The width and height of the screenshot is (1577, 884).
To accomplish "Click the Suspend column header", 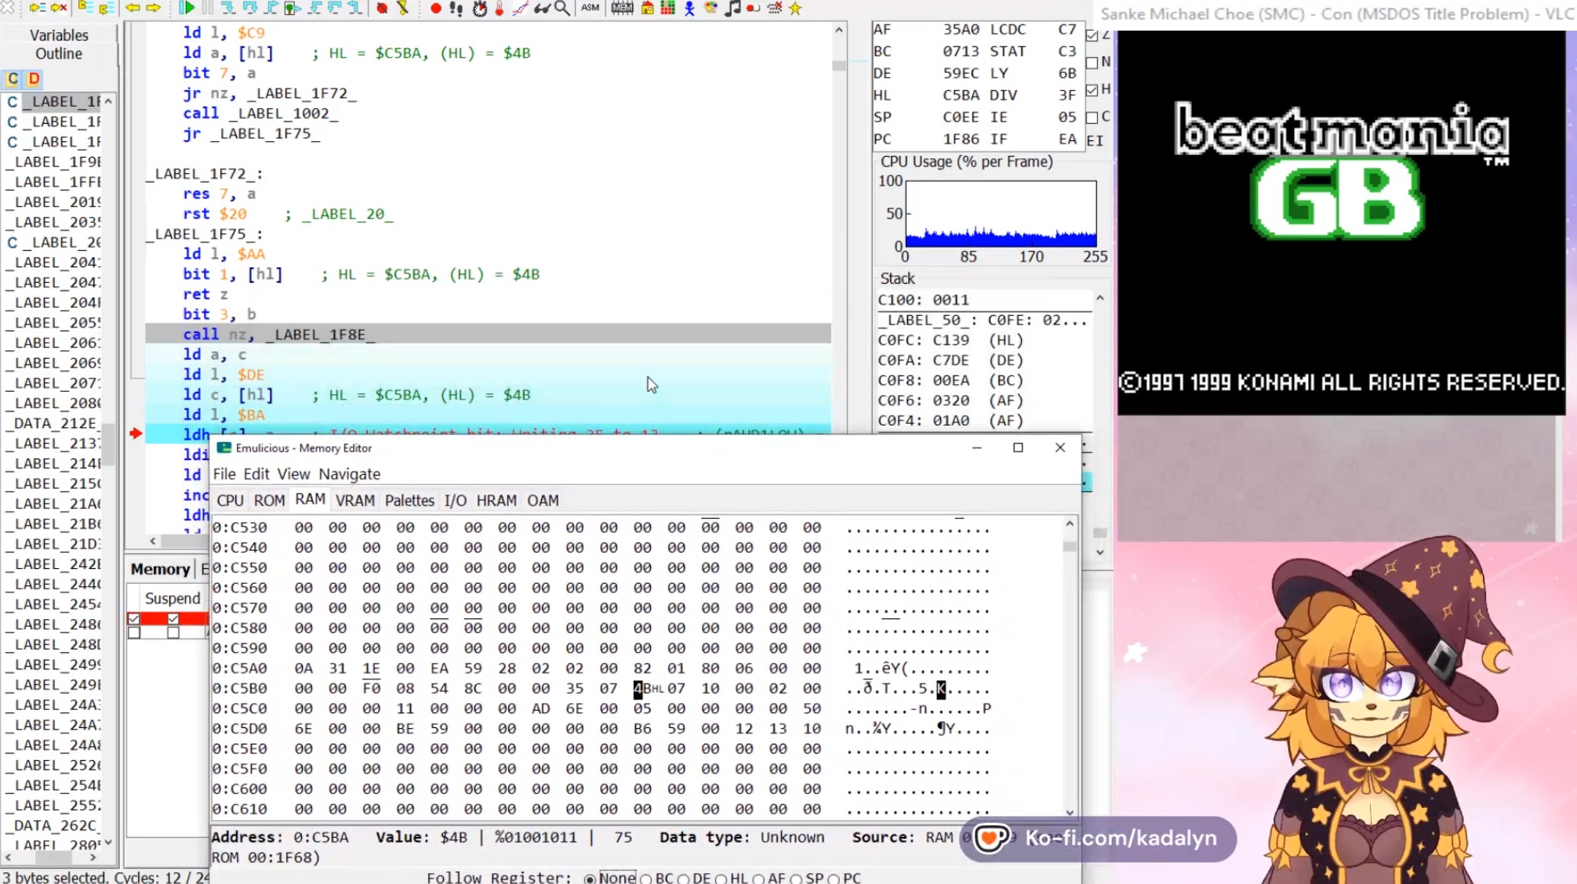I will click(x=172, y=598).
